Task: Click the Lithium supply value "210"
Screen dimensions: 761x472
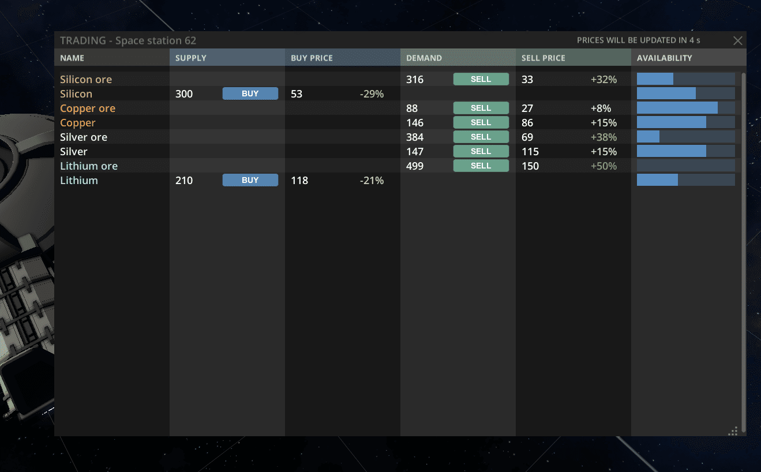Action: pos(184,181)
